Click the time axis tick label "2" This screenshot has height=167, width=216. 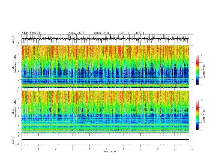pos(56,149)
